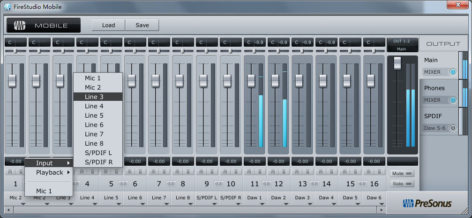Click the Phones output MIXER source selector
The image size is (472, 218).
(435, 100)
